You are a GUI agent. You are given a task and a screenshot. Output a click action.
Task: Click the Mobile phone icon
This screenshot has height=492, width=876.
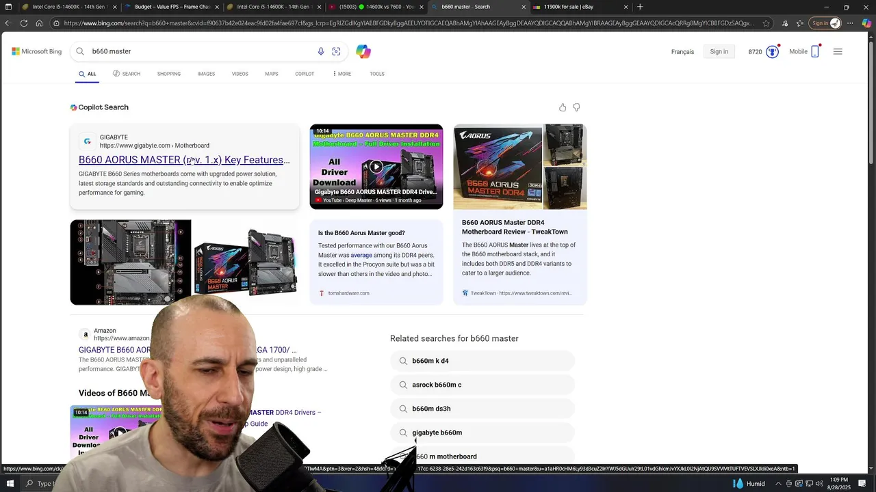(815, 52)
